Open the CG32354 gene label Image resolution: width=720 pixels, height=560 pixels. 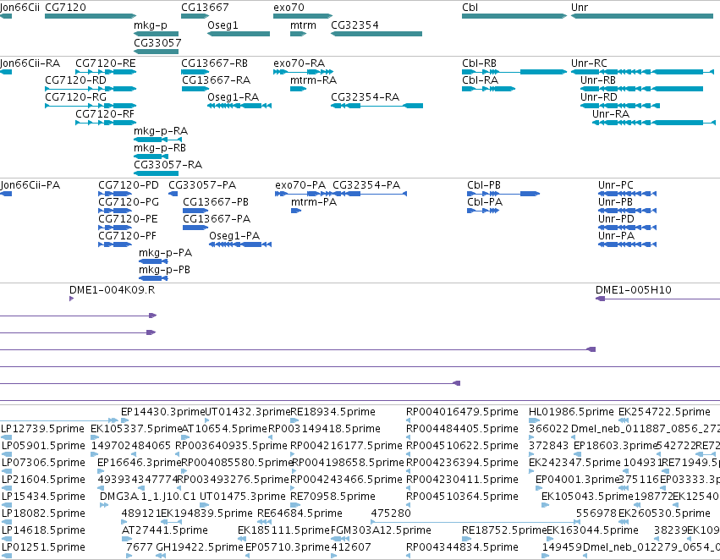click(355, 25)
